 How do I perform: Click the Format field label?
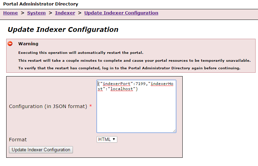click(18, 140)
